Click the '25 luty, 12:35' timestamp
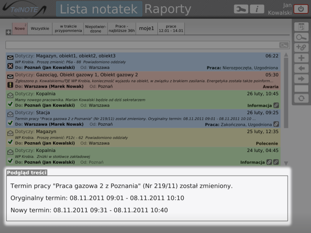 coord(262,132)
